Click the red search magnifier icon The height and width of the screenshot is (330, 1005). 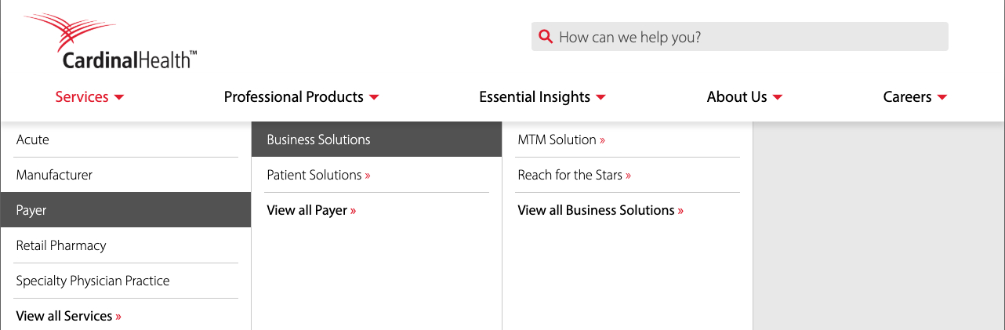[x=545, y=37]
